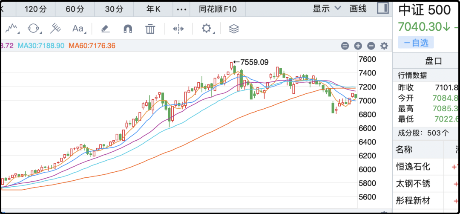The height and width of the screenshot is (214, 460).
Task: Switch to the 年K period tab
Action: pyautogui.click(x=153, y=9)
